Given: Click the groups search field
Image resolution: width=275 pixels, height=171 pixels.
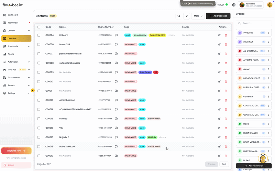Looking at the screenshot, I should click(254, 23).
